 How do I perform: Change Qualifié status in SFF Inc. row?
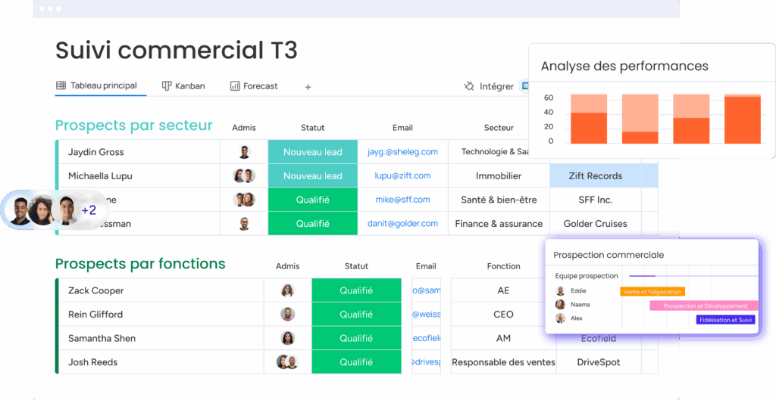tap(313, 200)
